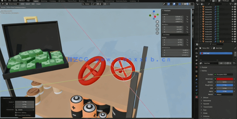Open the Object Constraints properties tab
Viewport: 237px width, 119px height.
coord(197,90)
